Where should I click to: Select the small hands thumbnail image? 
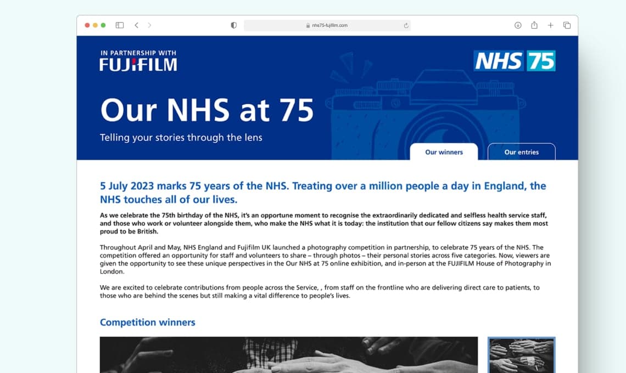(522, 355)
